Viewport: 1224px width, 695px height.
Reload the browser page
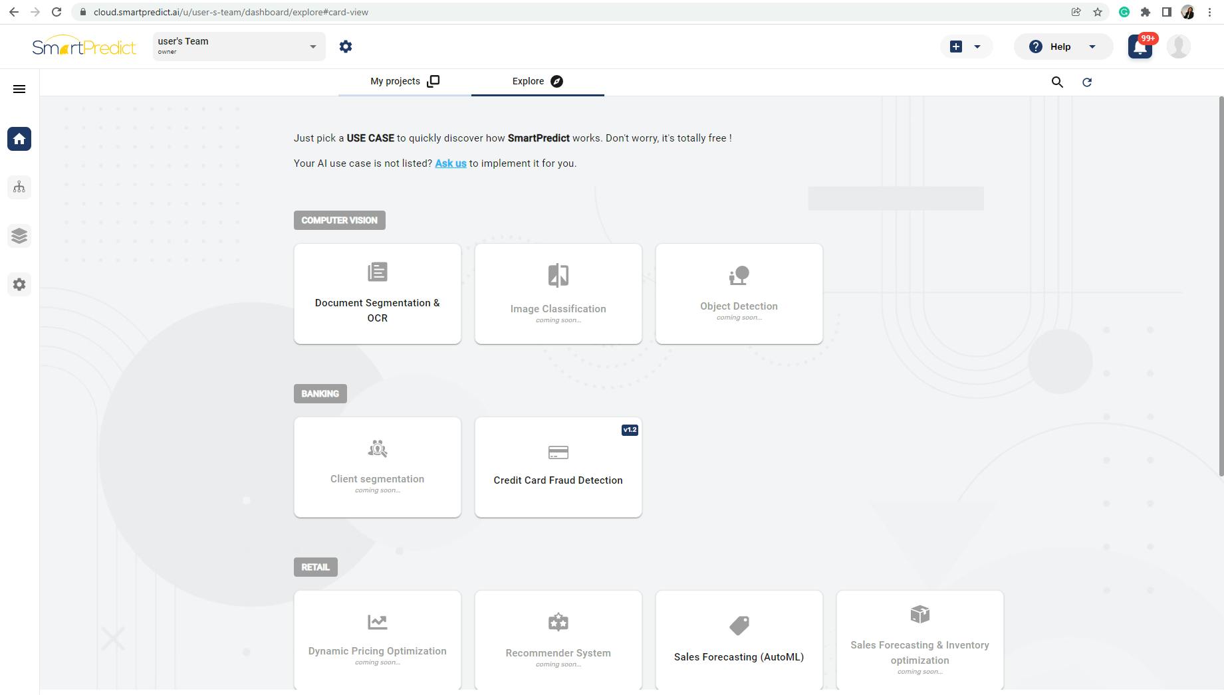(x=57, y=12)
